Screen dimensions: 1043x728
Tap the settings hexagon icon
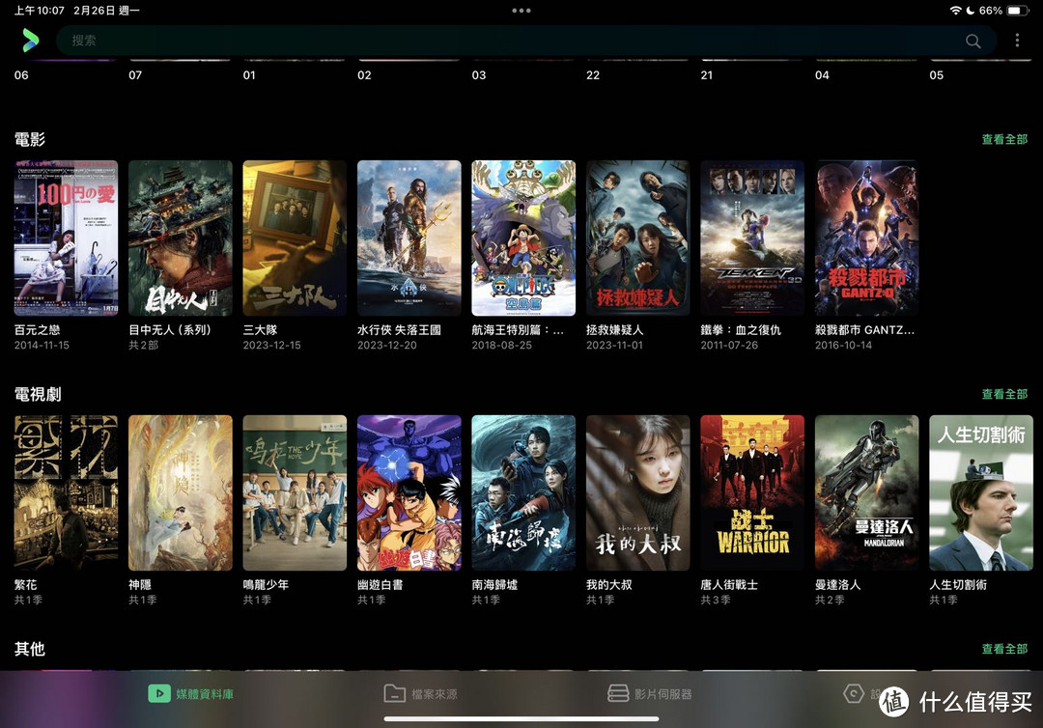[x=854, y=693]
